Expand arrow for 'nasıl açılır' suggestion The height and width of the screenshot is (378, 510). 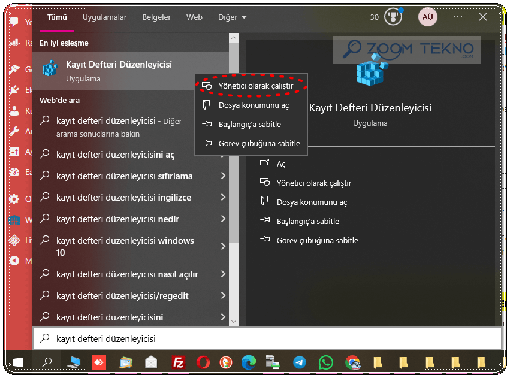223,274
